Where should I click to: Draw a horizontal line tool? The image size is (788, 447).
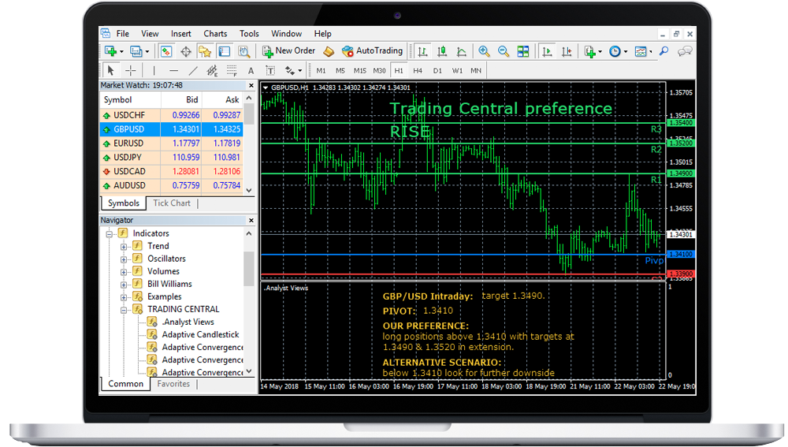(x=173, y=70)
